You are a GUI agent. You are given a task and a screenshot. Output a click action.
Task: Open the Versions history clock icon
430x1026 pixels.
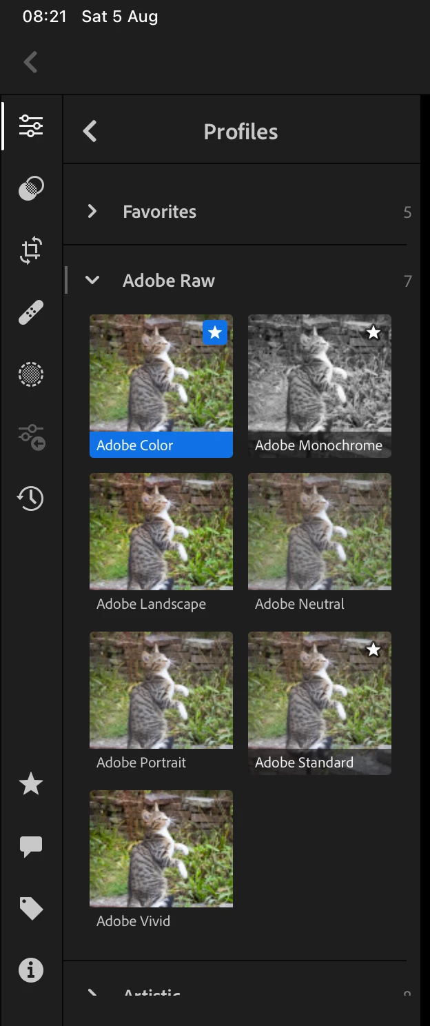click(x=31, y=498)
